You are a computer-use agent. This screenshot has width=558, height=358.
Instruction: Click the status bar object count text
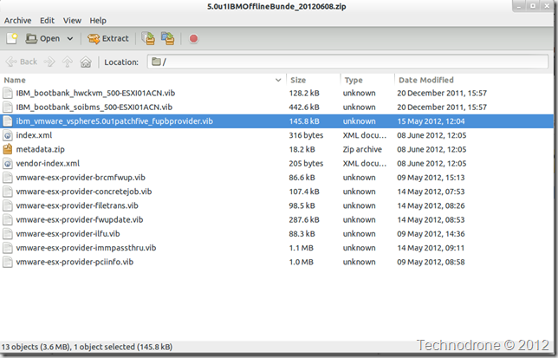point(87,347)
